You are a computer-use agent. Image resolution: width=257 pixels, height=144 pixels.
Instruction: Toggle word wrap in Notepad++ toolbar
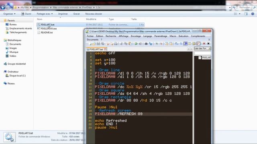point(177,44)
